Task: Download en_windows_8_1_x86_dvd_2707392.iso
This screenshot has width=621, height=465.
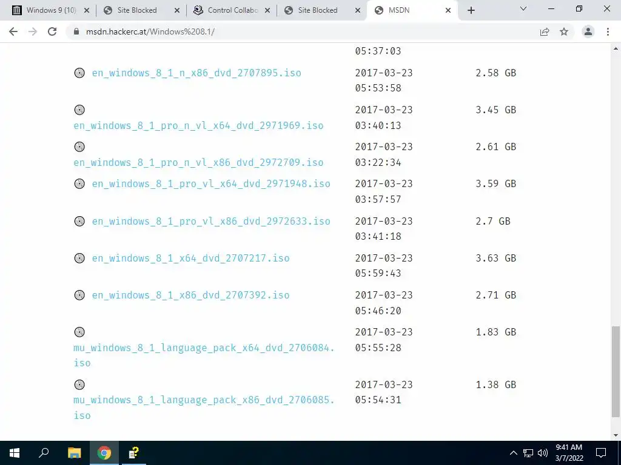Action: (190, 295)
